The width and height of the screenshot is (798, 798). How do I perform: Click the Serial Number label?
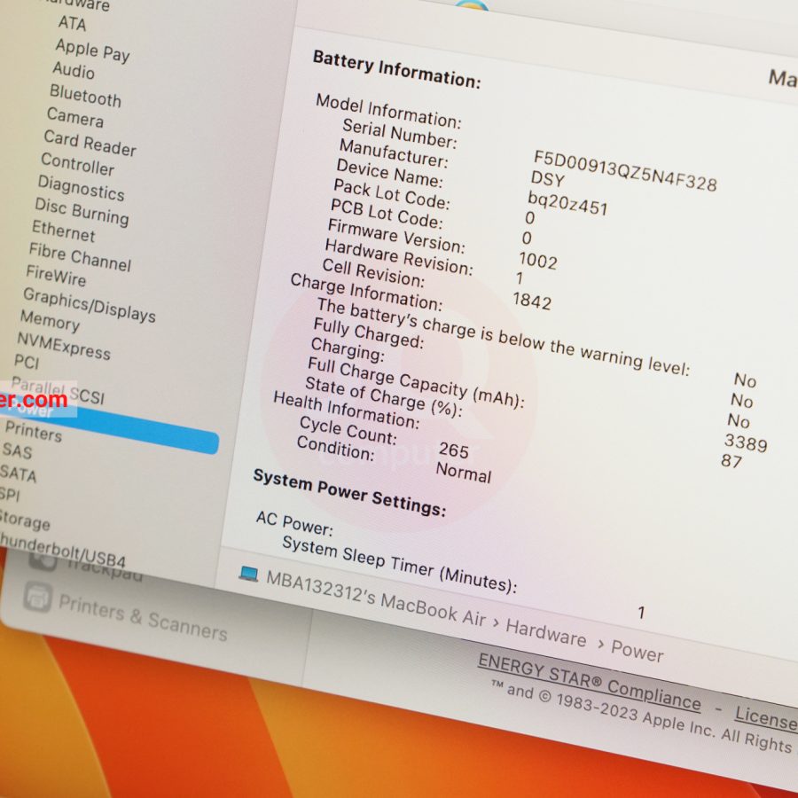[400, 133]
